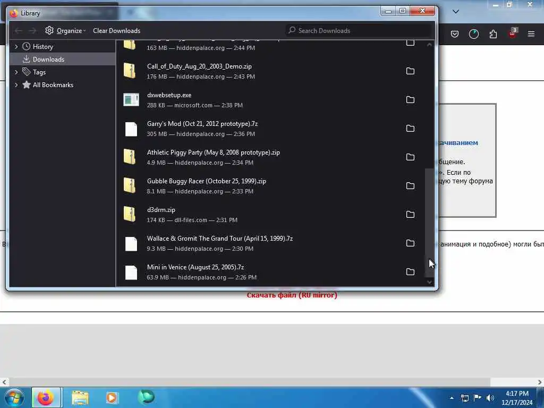Select Gubble Buggy Racer (October 25, 1999).zip
The height and width of the screenshot is (408, 544).
[x=270, y=186]
